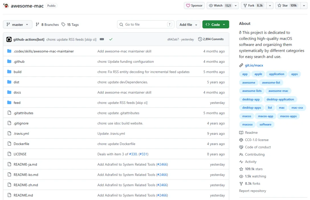This screenshot has width=310, height=200.
Task: Select the 'macos-apps' topic tag
Action: 288,116
